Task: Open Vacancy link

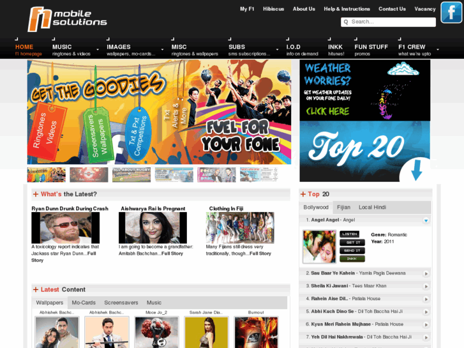Action: click(x=425, y=9)
